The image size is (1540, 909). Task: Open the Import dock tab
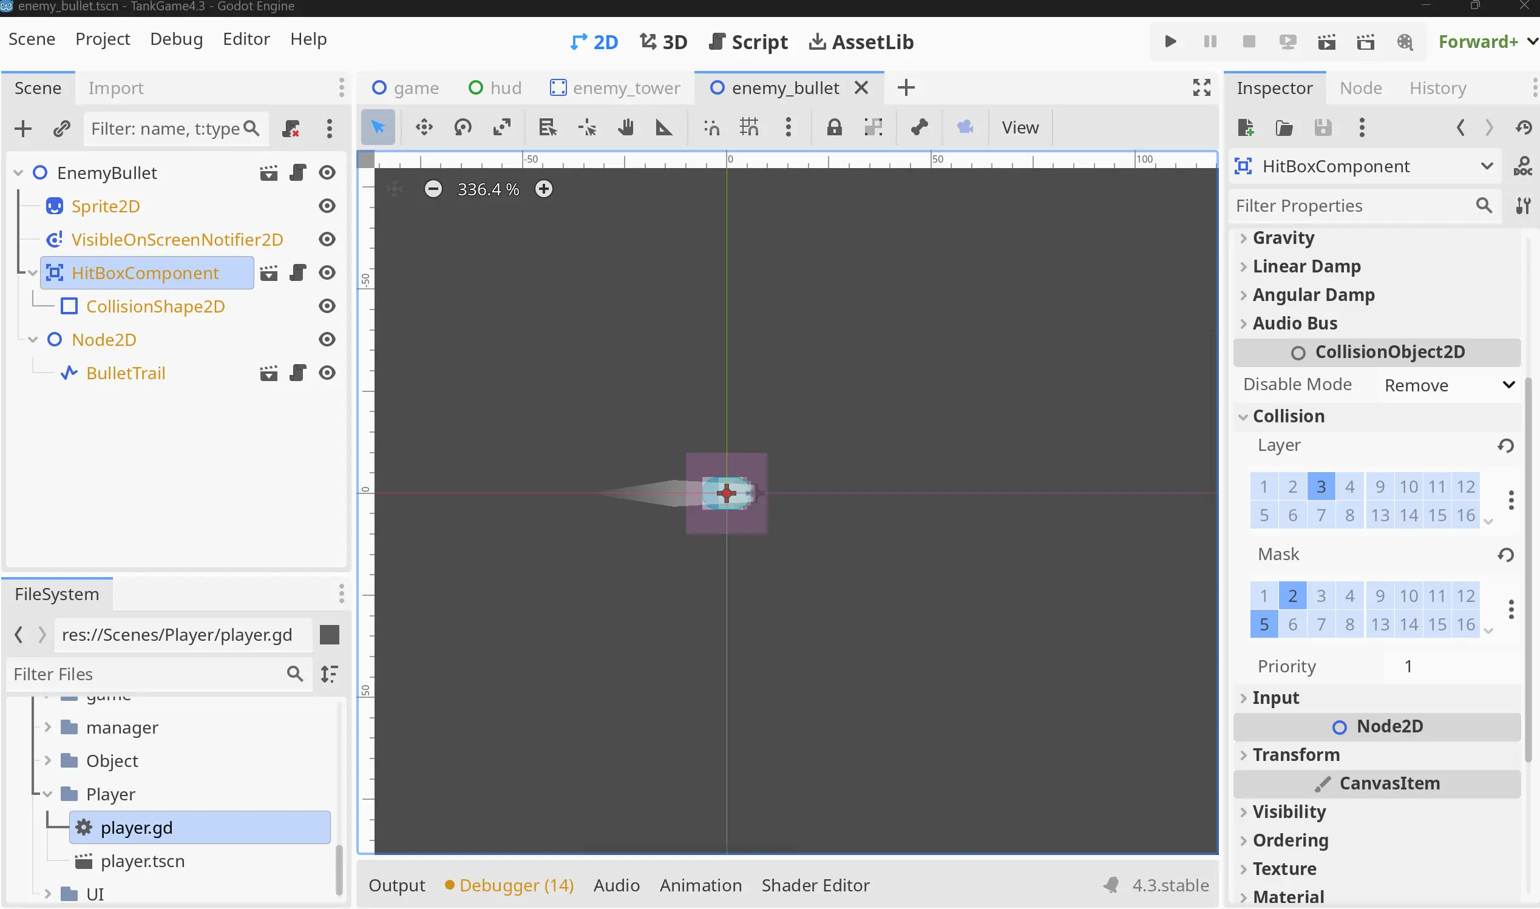click(x=116, y=87)
